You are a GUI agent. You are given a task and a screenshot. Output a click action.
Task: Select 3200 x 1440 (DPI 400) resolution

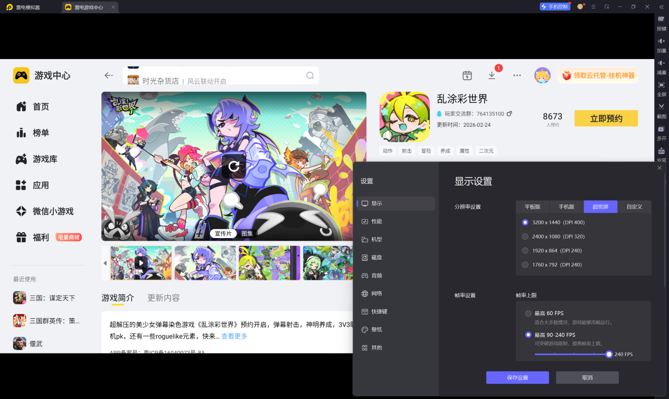(525, 222)
